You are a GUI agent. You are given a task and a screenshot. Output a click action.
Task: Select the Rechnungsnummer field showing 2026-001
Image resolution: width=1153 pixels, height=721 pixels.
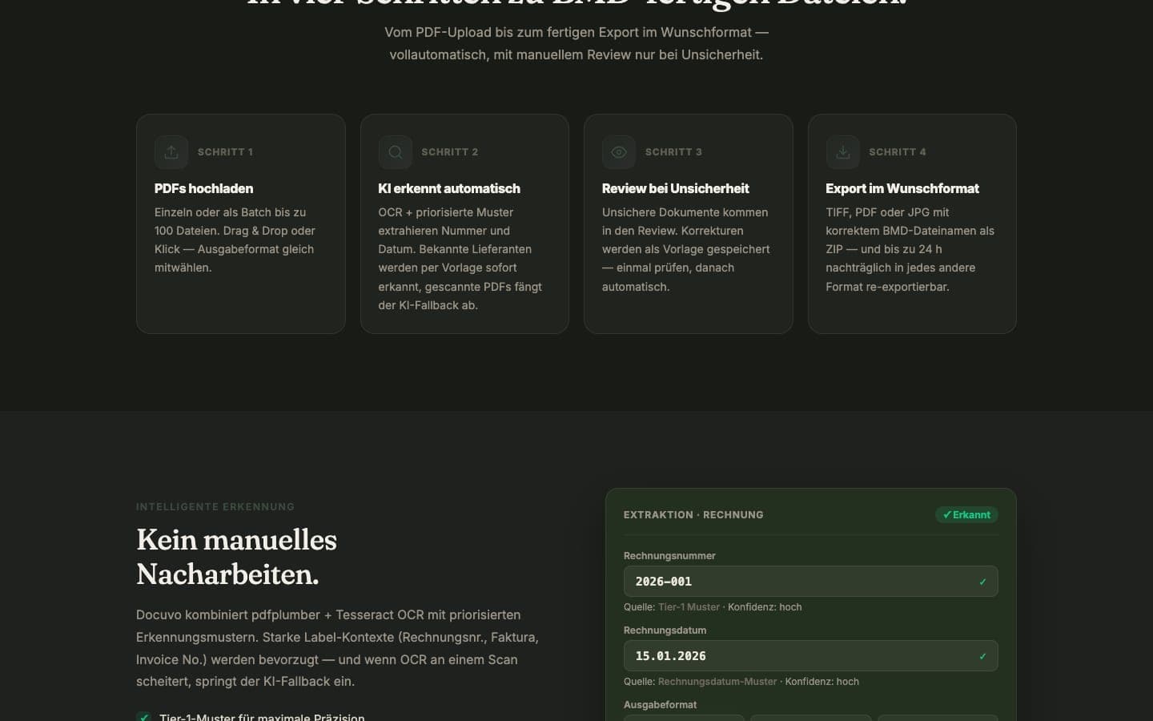click(x=810, y=582)
